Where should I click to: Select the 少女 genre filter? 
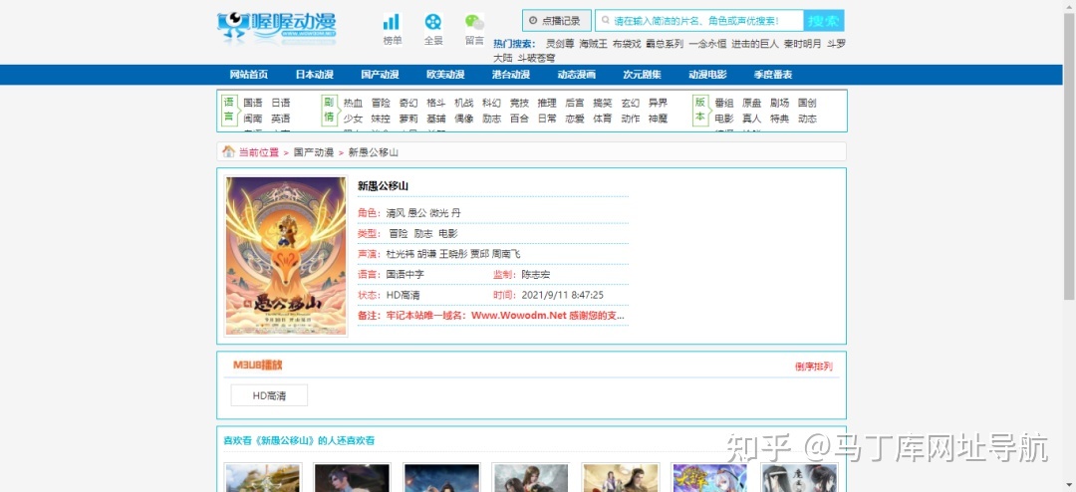(354, 119)
